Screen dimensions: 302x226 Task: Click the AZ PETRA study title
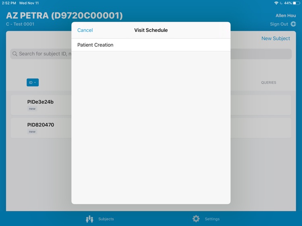(64, 16)
